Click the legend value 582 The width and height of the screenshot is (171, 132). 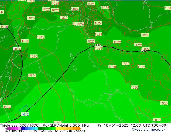point(70,131)
